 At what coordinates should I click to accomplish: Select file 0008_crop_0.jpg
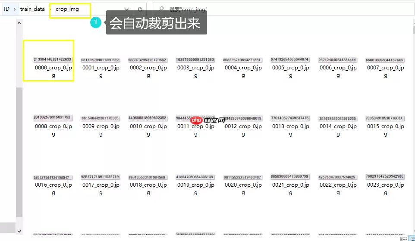click(53, 126)
